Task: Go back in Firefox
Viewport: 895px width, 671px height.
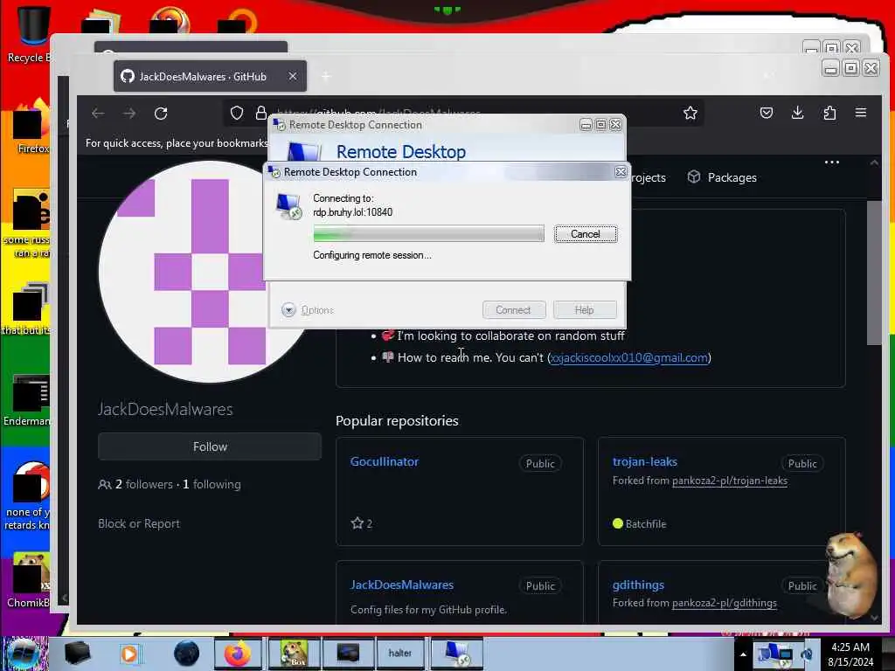Action: 98,113
